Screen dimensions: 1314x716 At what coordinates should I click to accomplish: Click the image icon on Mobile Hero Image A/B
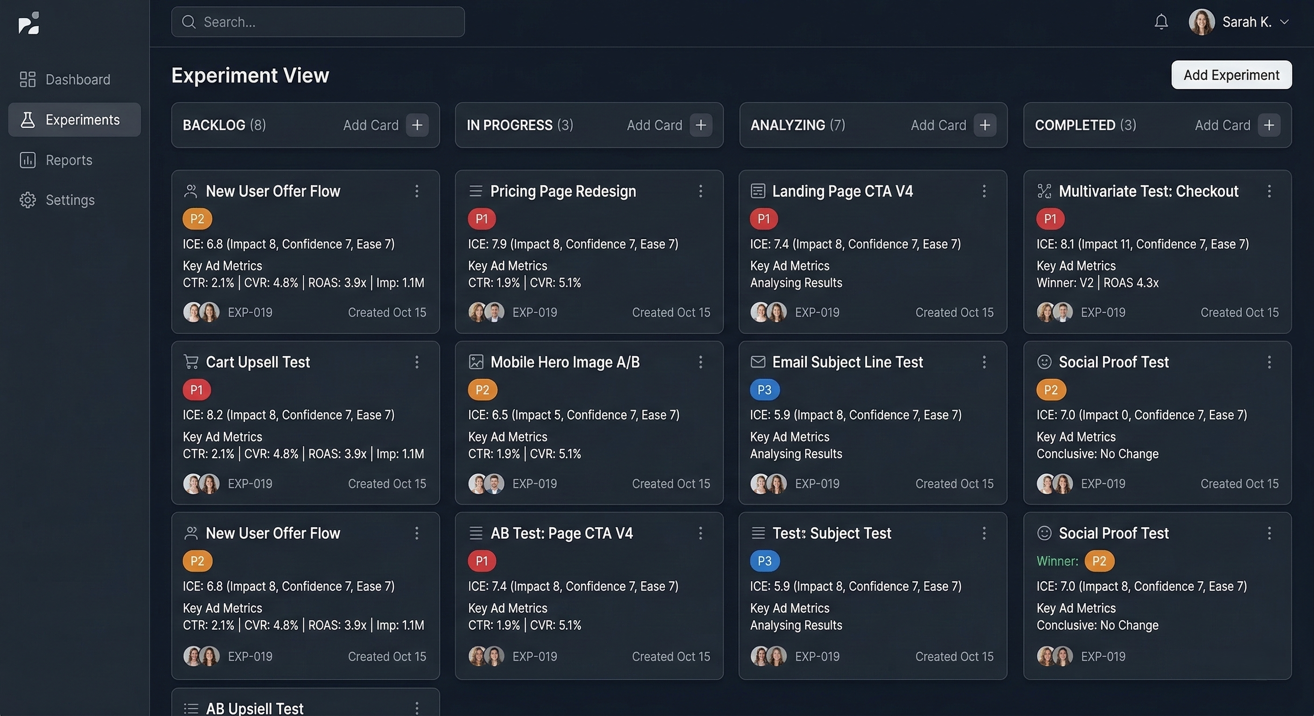476,362
